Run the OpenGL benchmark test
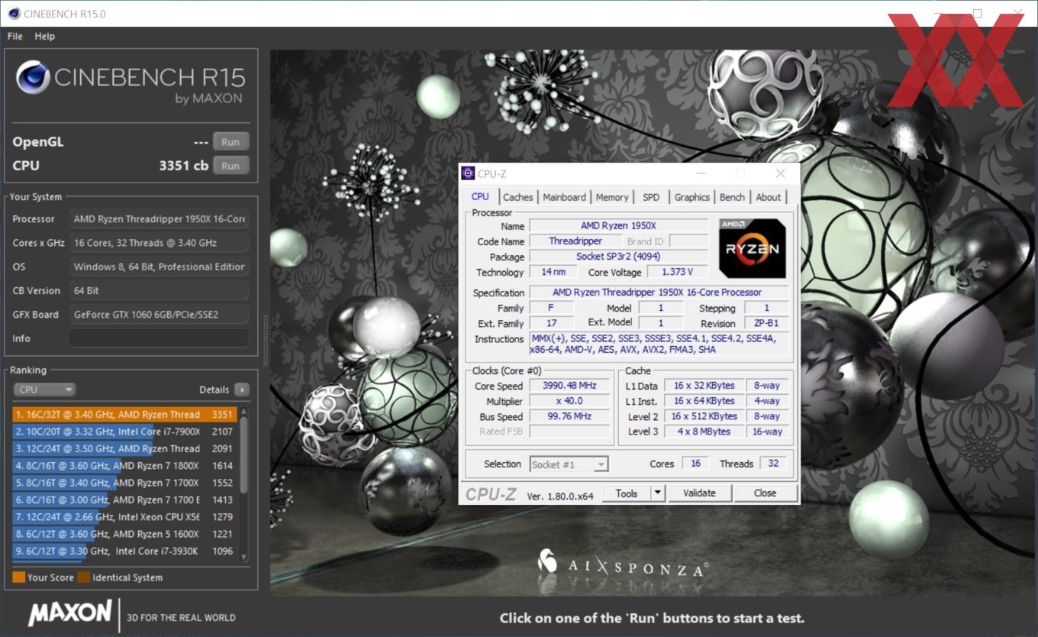This screenshot has height=637, width=1038. [230, 141]
